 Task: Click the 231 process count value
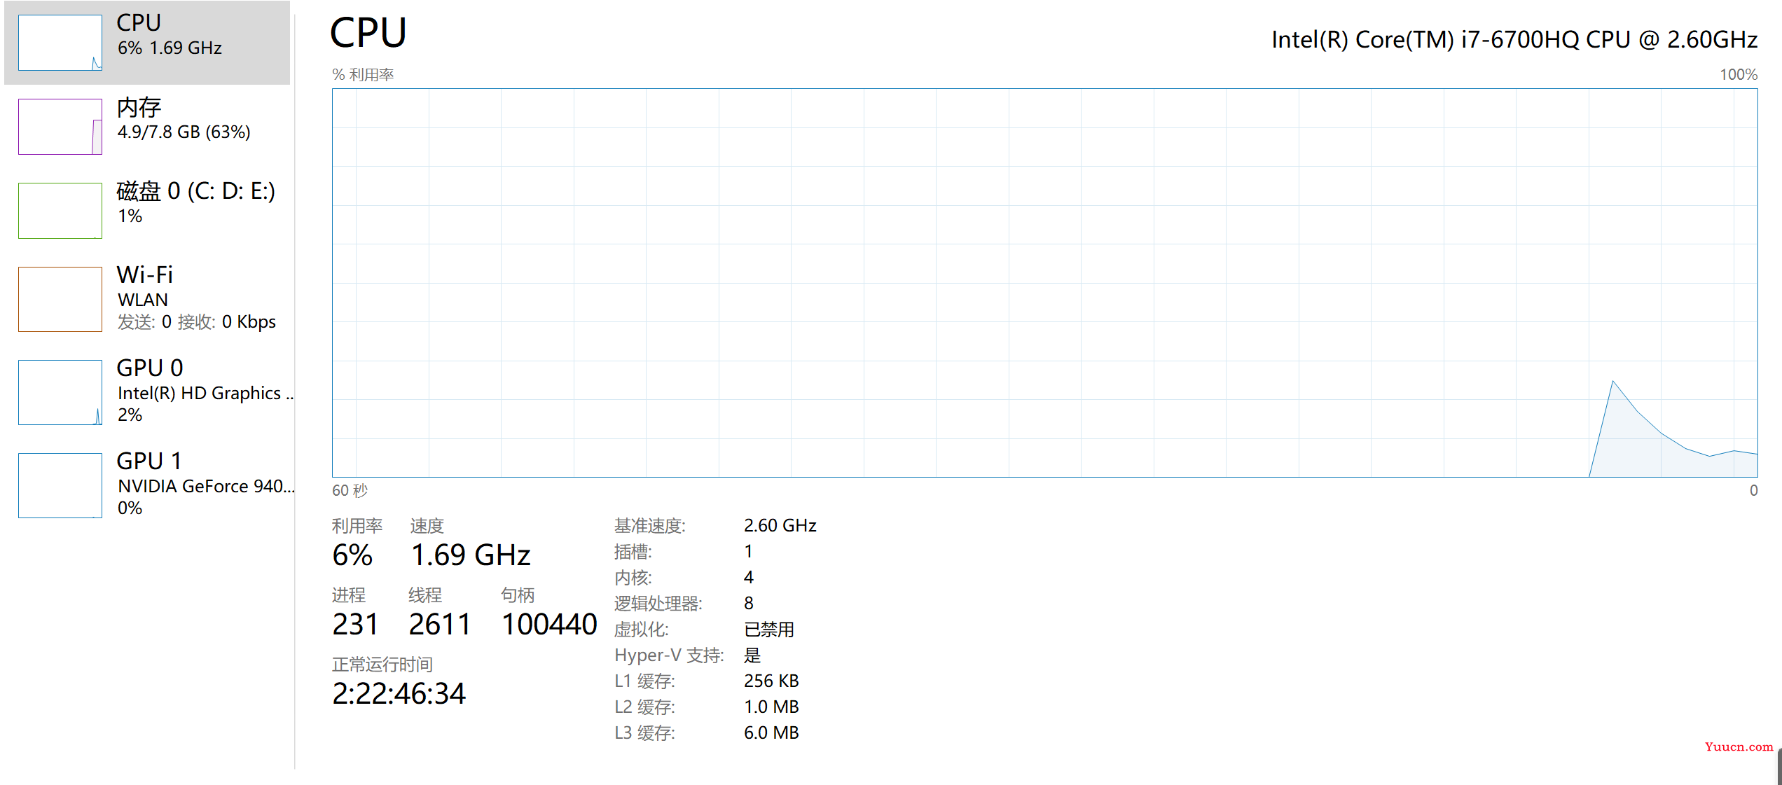pos(355,625)
